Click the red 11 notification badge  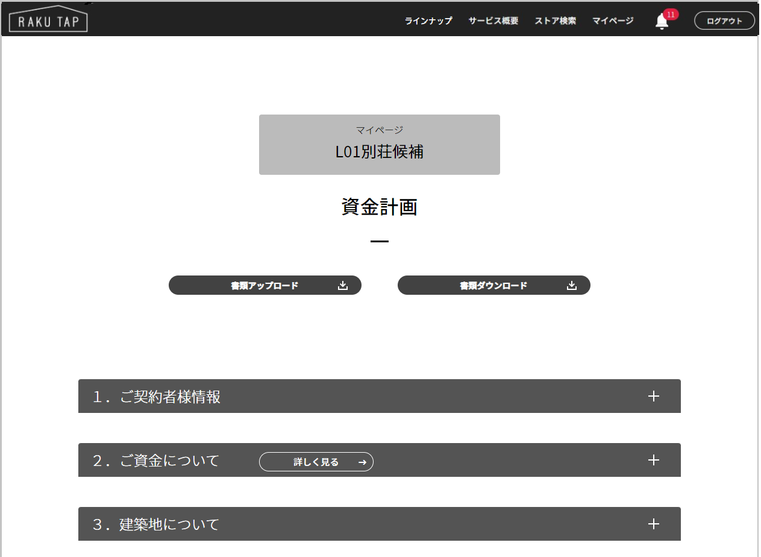[x=671, y=14]
